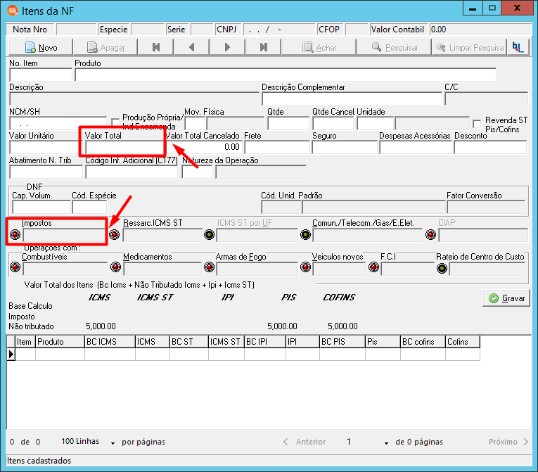This screenshot has width=538, height=472.
Task: Click the Produto grid column header
Action: click(x=60, y=342)
